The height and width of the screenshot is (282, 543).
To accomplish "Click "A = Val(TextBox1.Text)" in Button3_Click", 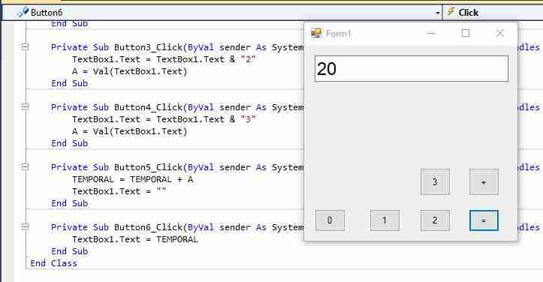I will (129, 71).
